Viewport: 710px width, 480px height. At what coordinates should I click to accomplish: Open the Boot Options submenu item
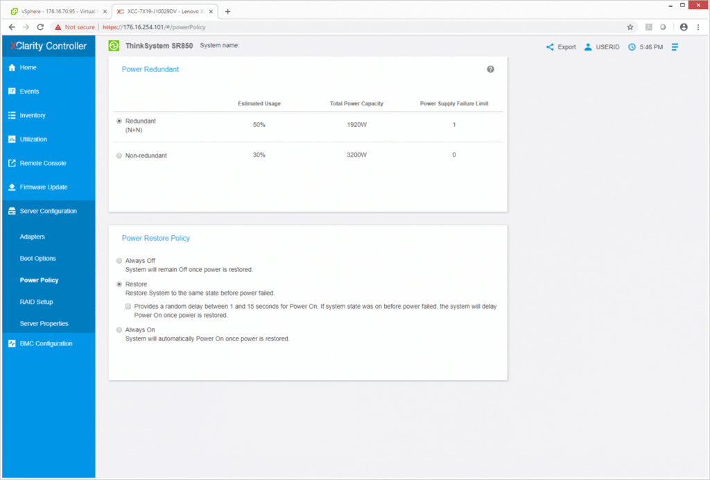[38, 259]
